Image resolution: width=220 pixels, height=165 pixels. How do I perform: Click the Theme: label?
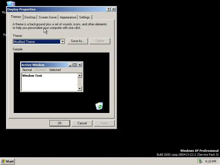tap(18, 36)
